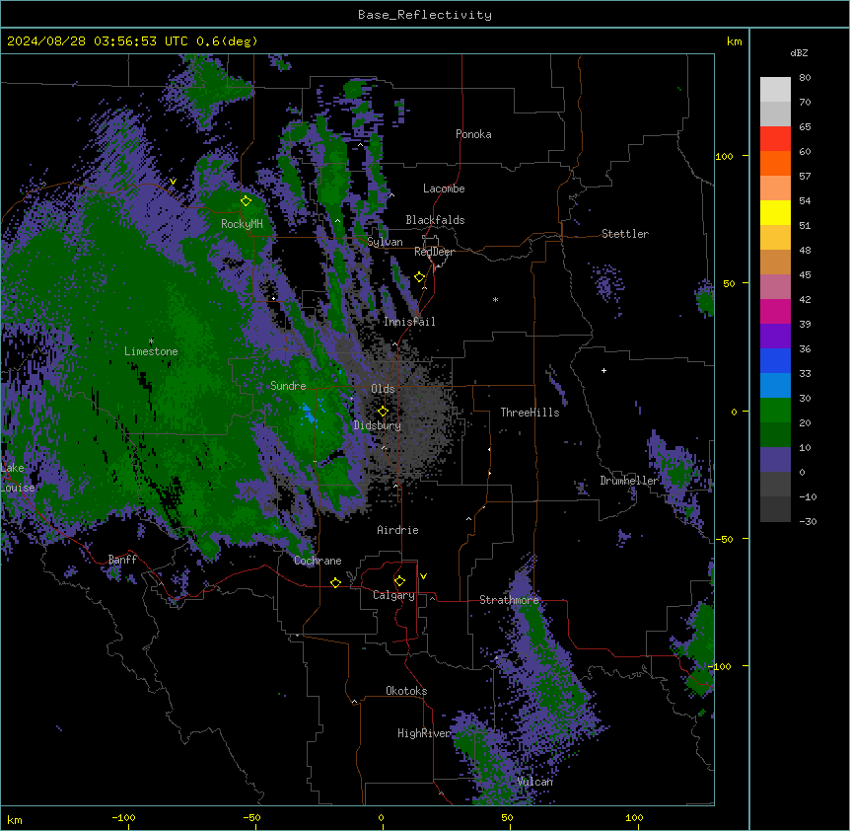Image resolution: width=850 pixels, height=831 pixels.
Task: Click the yellow diamond marker above Calgary label
Action: [399, 581]
